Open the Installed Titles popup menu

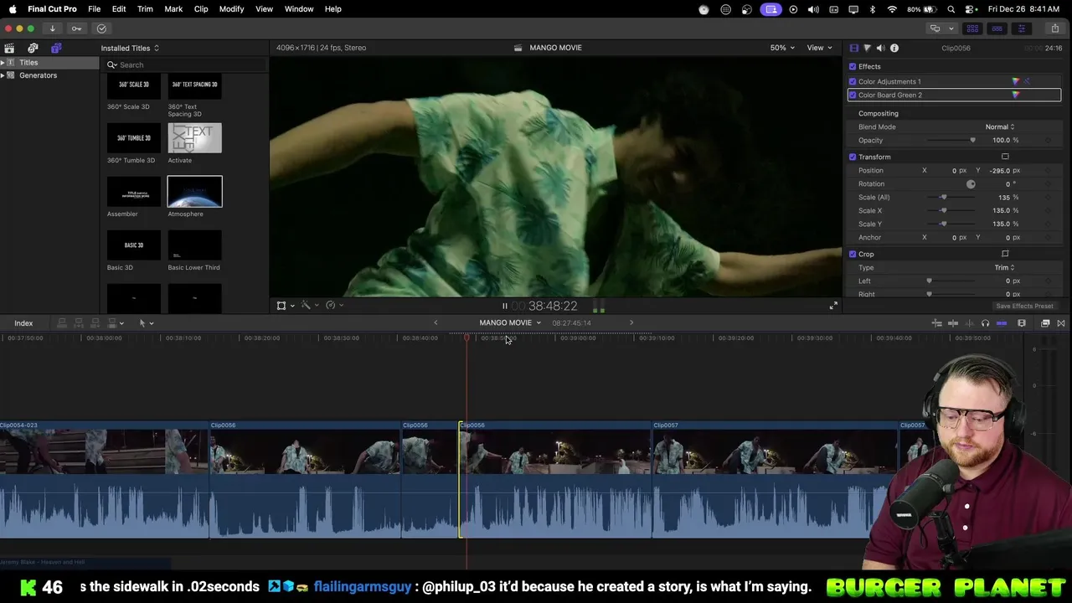[x=130, y=48]
